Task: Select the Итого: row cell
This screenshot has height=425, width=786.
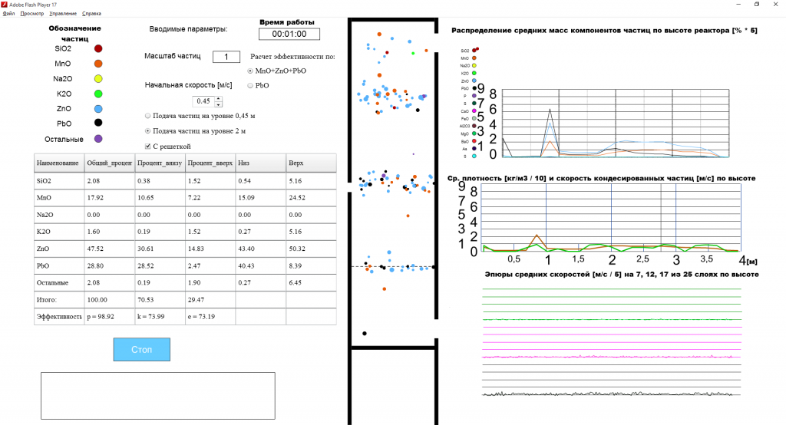Action: point(59,300)
